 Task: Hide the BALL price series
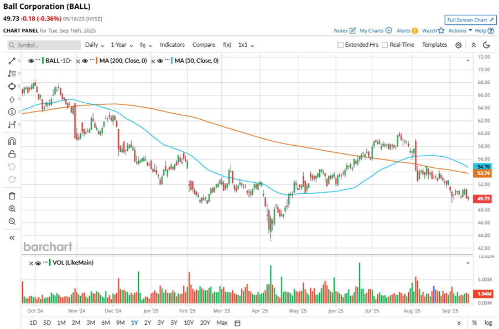coord(31,61)
